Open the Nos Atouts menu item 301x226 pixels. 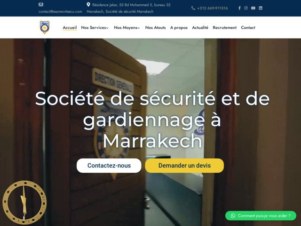(x=155, y=28)
